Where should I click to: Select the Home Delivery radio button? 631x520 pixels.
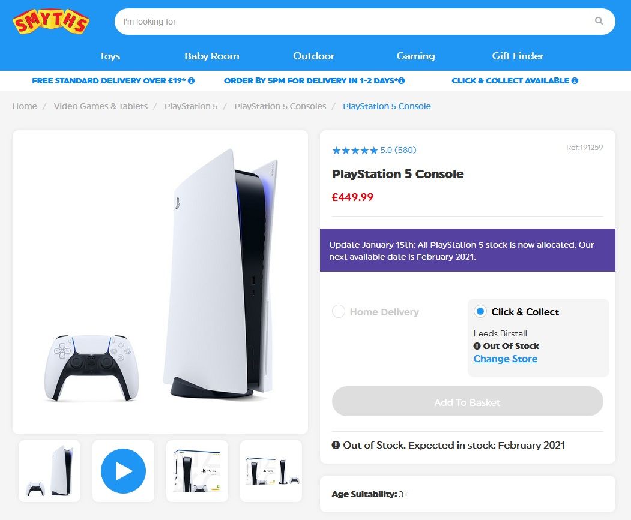pyautogui.click(x=339, y=312)
